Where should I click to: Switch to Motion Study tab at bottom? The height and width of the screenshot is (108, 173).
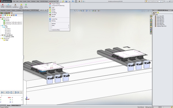16,105
